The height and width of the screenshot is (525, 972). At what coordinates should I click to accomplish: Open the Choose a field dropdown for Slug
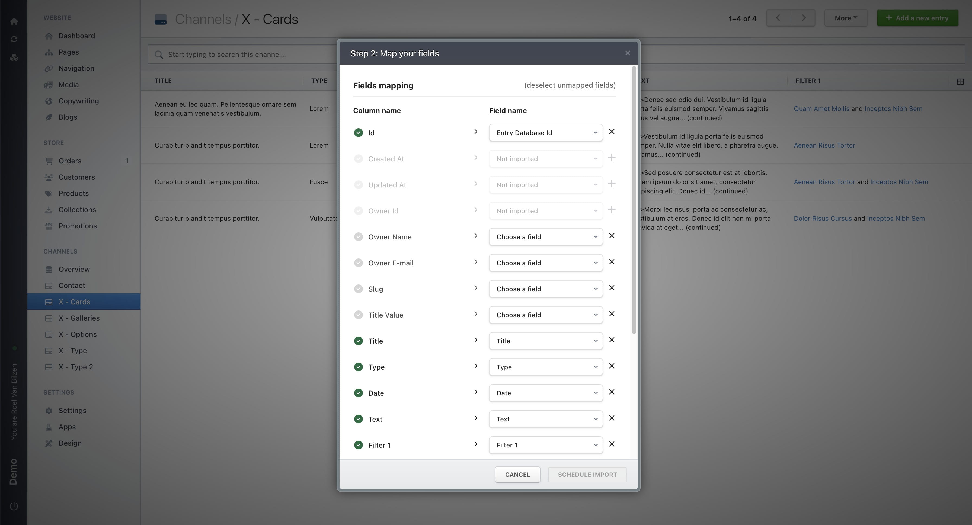pos(545,289)
